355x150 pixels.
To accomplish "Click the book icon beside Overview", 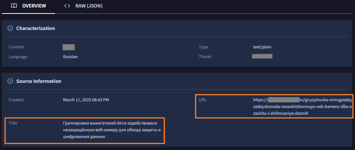I will pos(14,6).
